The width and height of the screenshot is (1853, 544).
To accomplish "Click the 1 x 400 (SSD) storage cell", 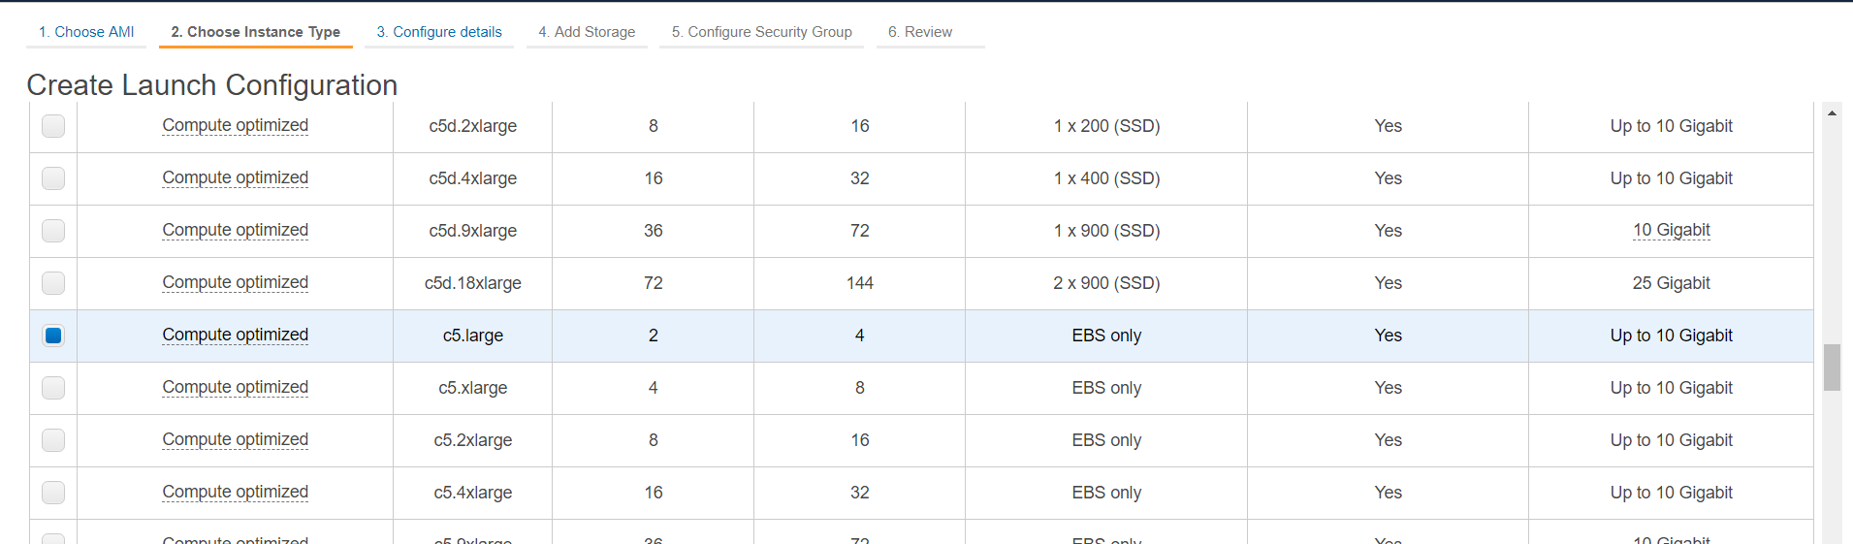I will coord(1106,178).
